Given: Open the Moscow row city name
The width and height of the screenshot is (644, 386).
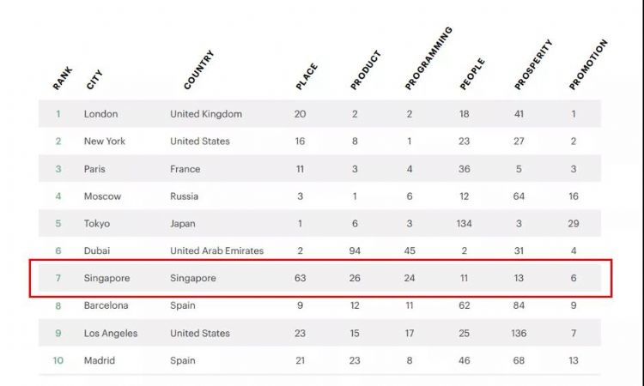Looking at the screenshot, I should (x=102, y=196).
